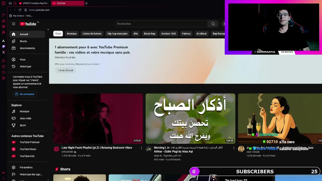
Task: Click the sidebar scroll-up arrow
Action: [48, 30]
